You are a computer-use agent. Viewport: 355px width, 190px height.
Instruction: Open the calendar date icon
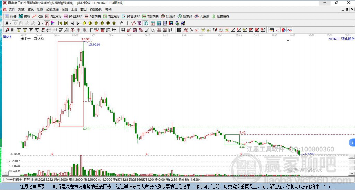click(x=153, y=23)
